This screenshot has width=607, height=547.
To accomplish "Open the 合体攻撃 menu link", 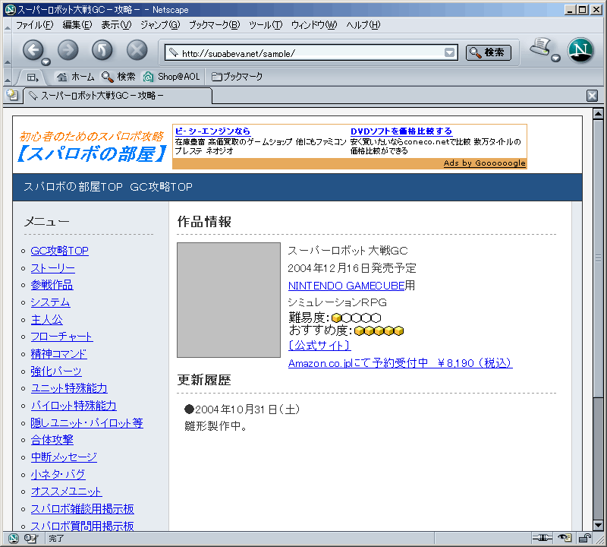I will coord(52,440).
